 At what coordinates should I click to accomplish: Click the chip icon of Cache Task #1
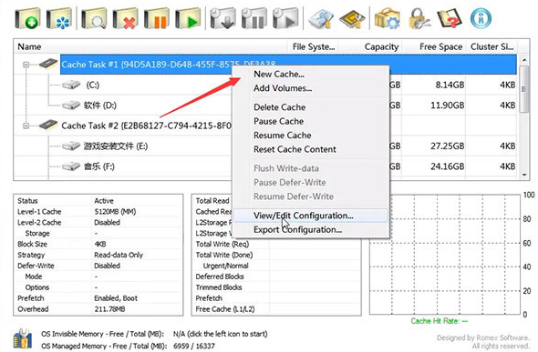(x=48, y=64)
